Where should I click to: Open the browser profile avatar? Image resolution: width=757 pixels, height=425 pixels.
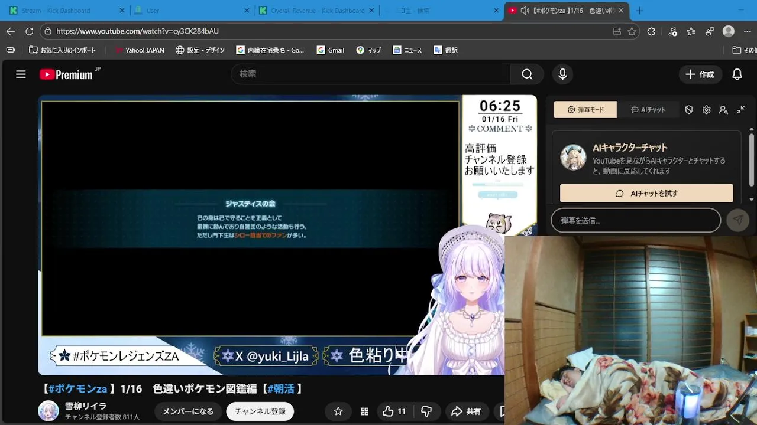coord(729,31)
